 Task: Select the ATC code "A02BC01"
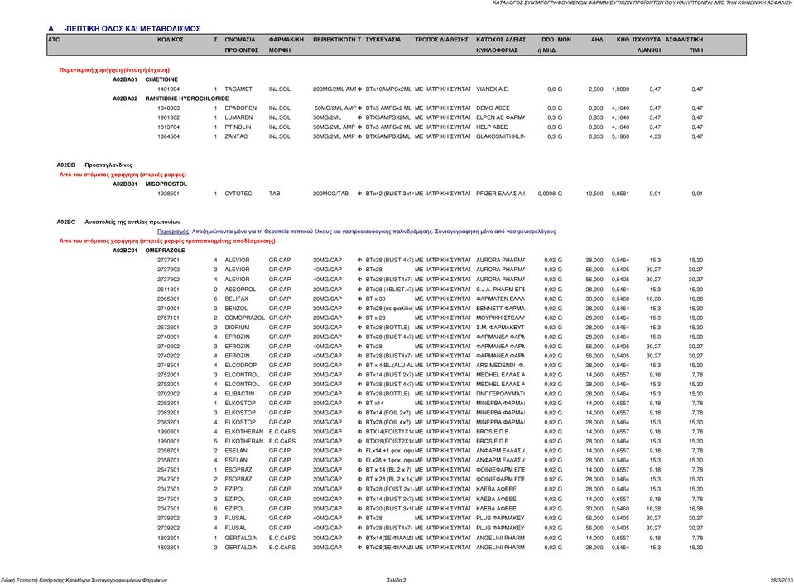tap(124, 251)
